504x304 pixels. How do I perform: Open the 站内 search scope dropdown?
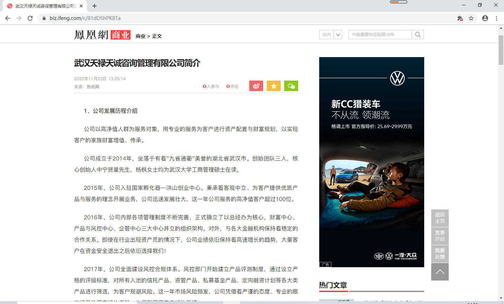point(331,35)
